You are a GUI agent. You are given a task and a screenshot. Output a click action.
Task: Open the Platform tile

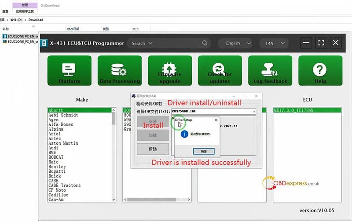pos(70,71)
